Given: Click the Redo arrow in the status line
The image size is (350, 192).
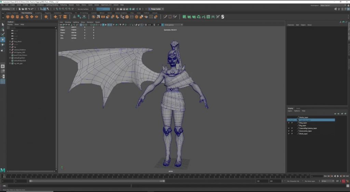Looking at the screenshot, I should coord(32,9).
